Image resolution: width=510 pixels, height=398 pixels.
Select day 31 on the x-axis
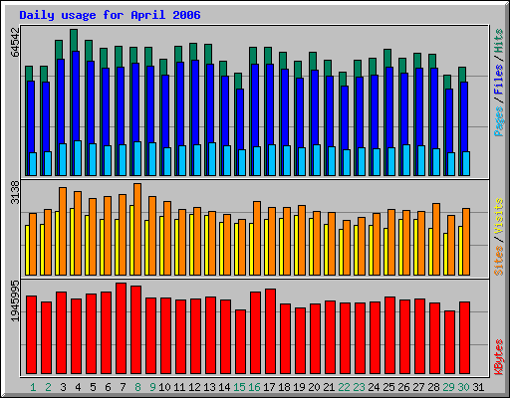coord(478,387)
